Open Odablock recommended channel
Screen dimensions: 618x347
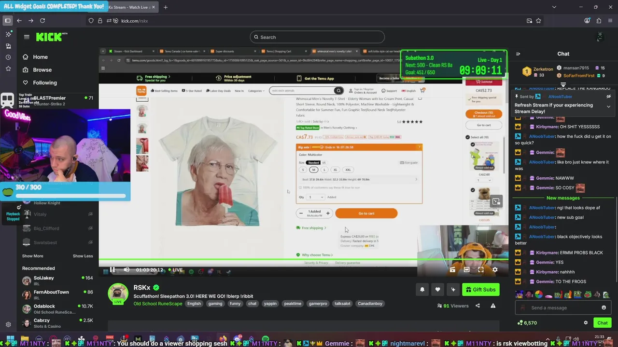[x=58, y=309]
